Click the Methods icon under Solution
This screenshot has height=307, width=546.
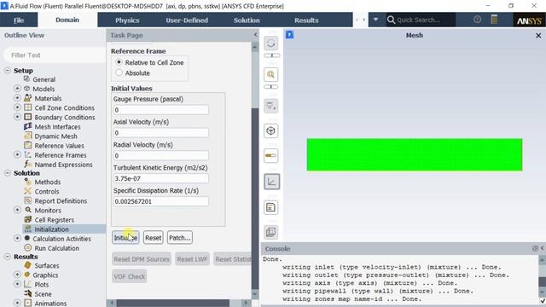click(x=28, y=182)
